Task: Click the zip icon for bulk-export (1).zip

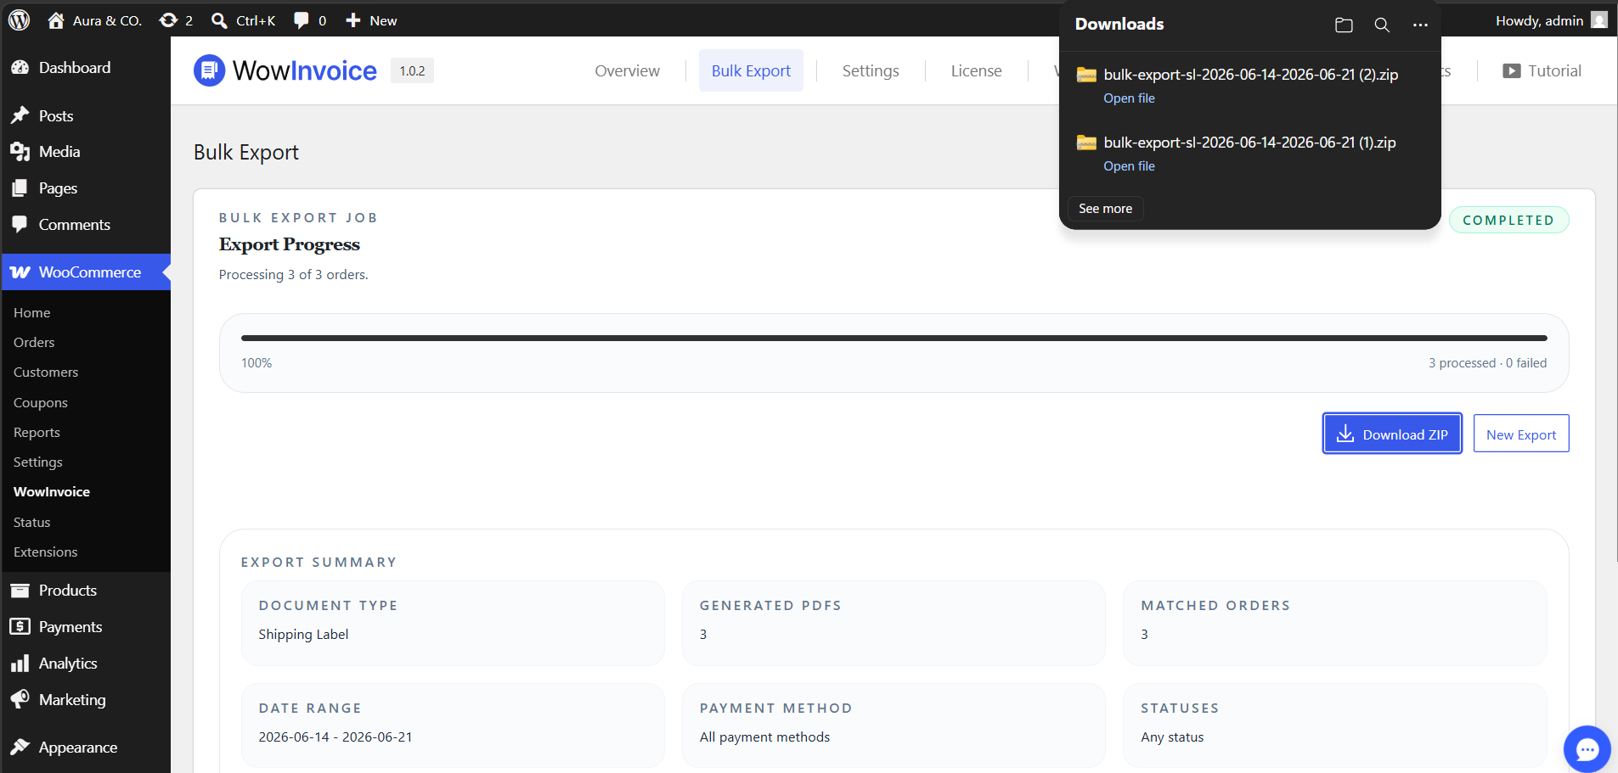Action: 1086,143
